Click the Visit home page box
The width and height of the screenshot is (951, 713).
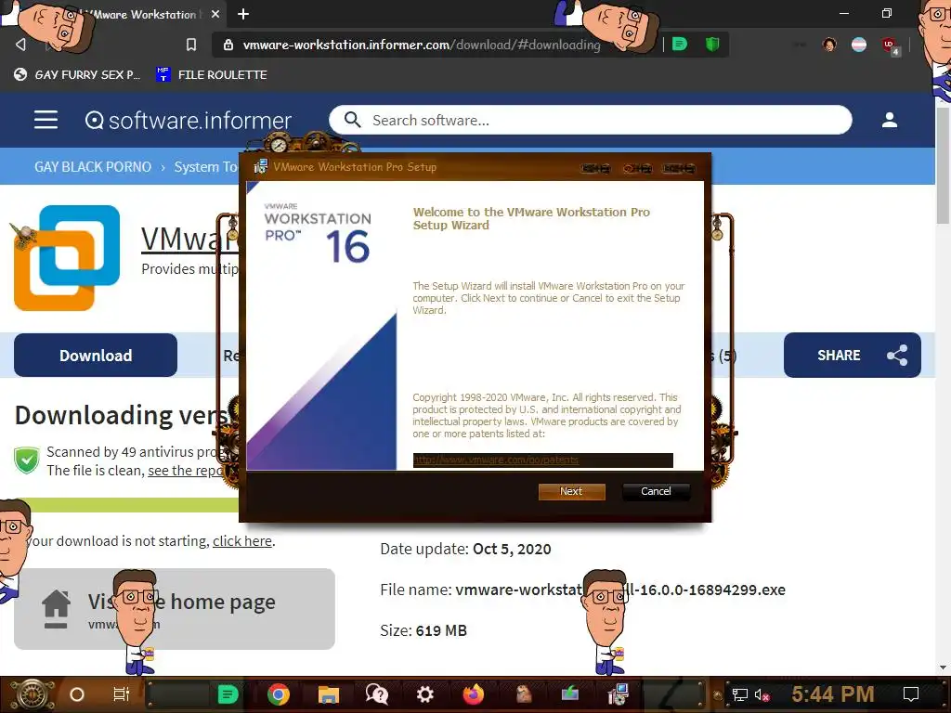(175, 609)
